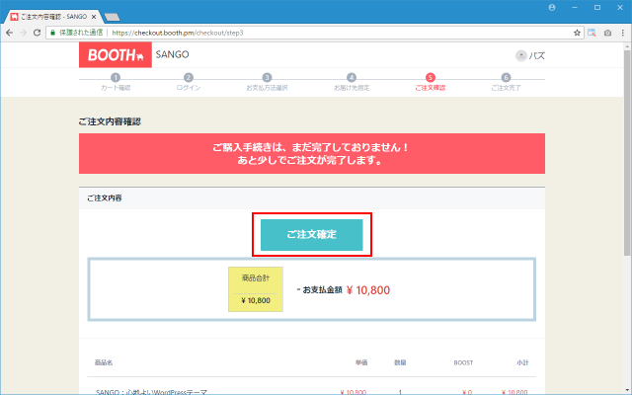Click the お支払金額 ¥10,800 total
632x395 pixels.
coord(346,289)
